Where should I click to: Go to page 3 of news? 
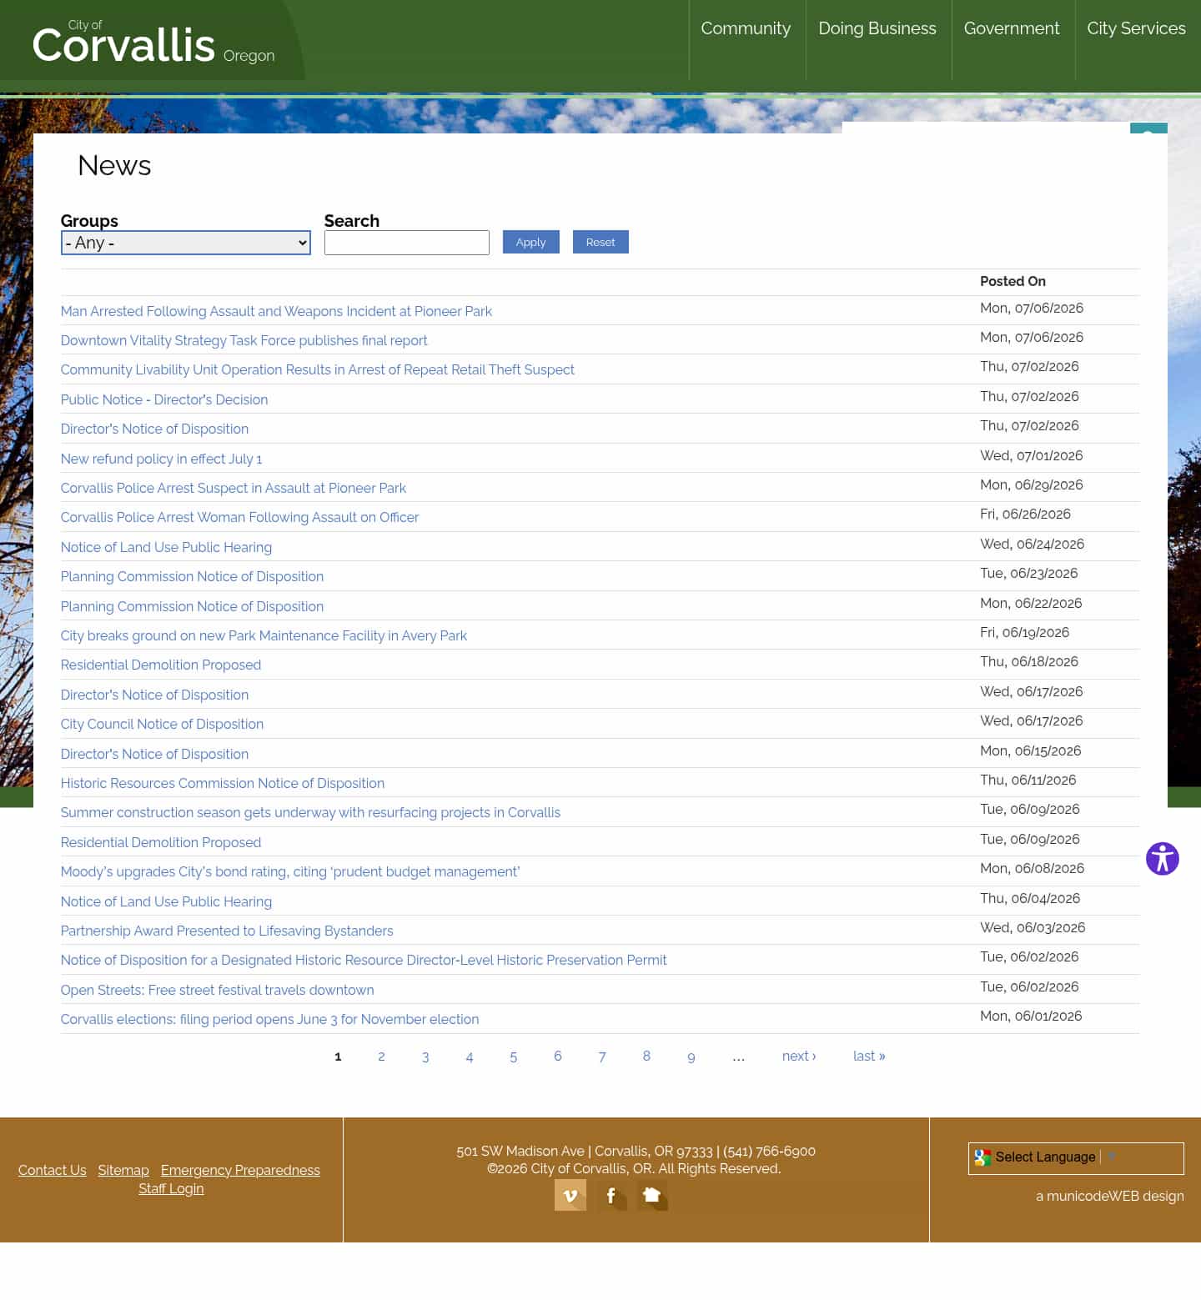coord(425,1057)
